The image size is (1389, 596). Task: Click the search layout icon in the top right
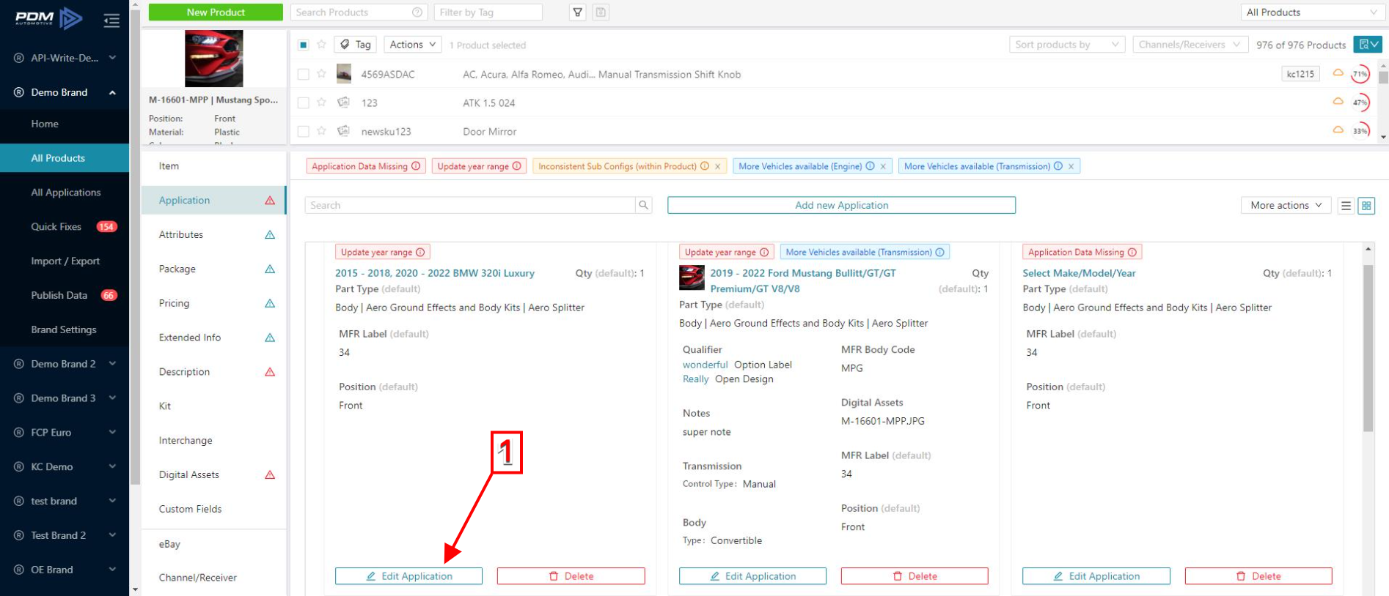[1368, 45]
